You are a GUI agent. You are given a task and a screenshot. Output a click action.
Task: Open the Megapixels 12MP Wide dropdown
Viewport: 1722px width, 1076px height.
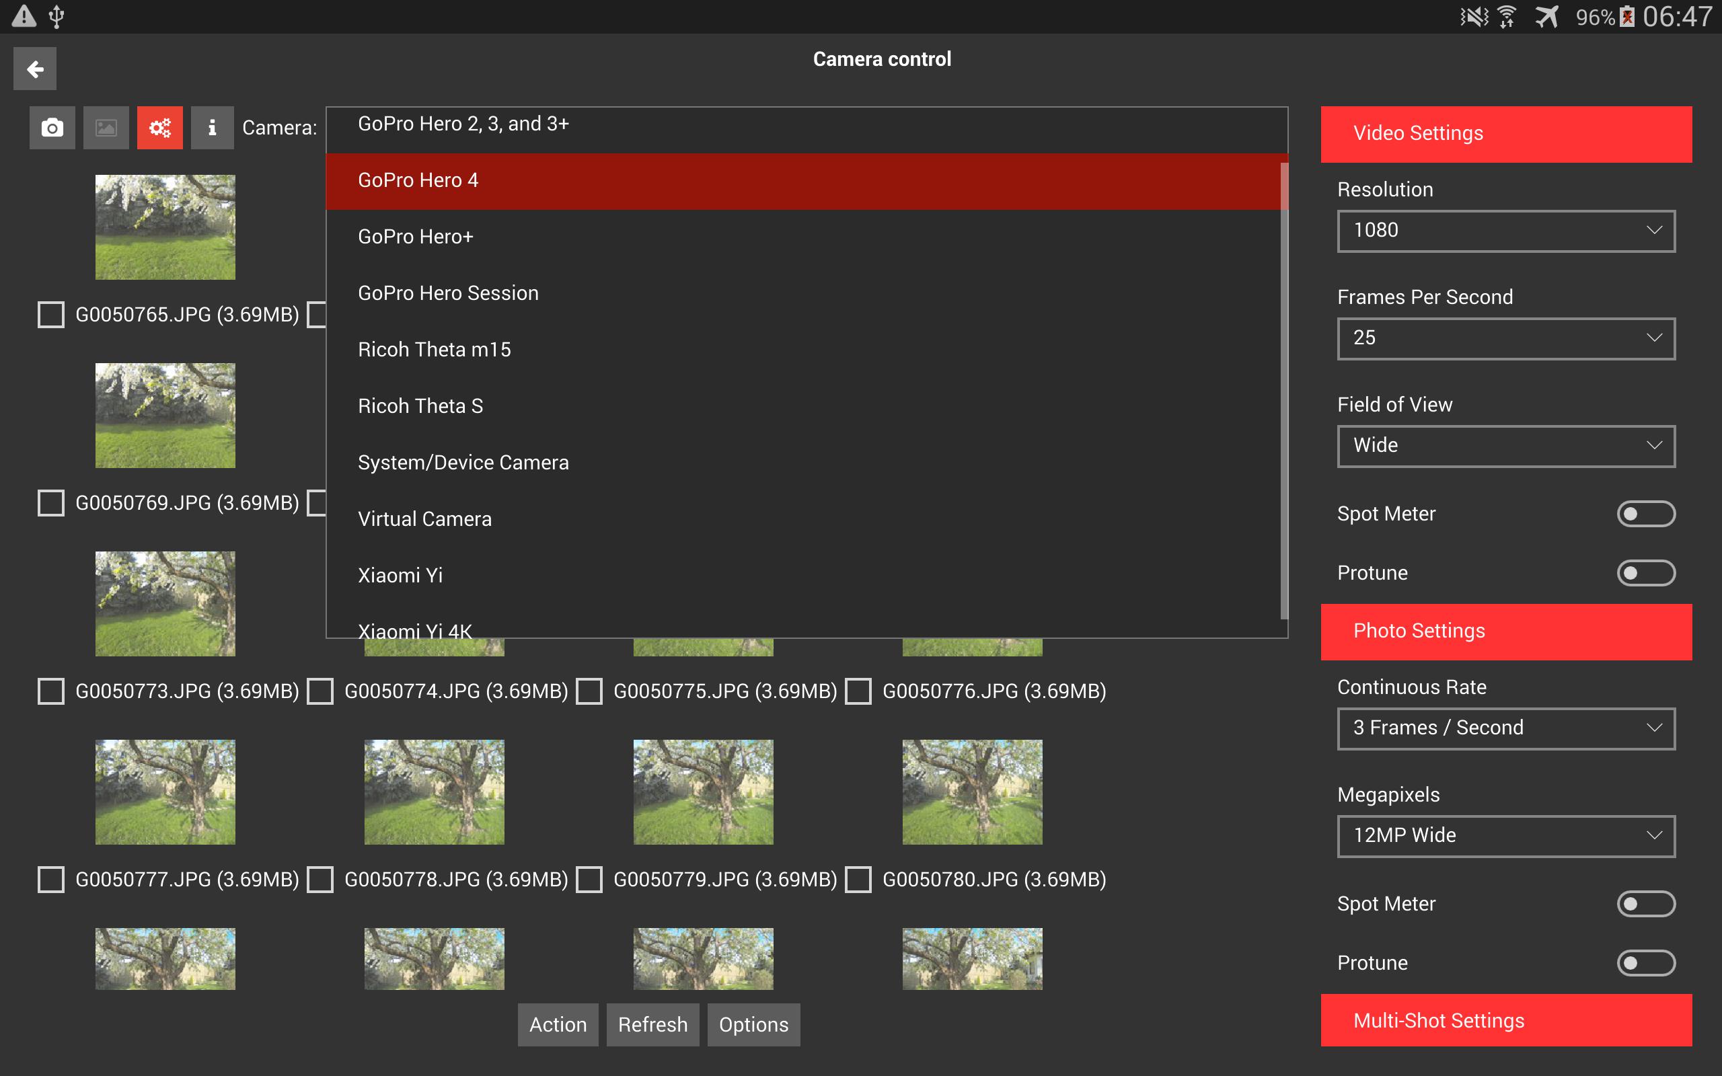[x=1506, y=835]
